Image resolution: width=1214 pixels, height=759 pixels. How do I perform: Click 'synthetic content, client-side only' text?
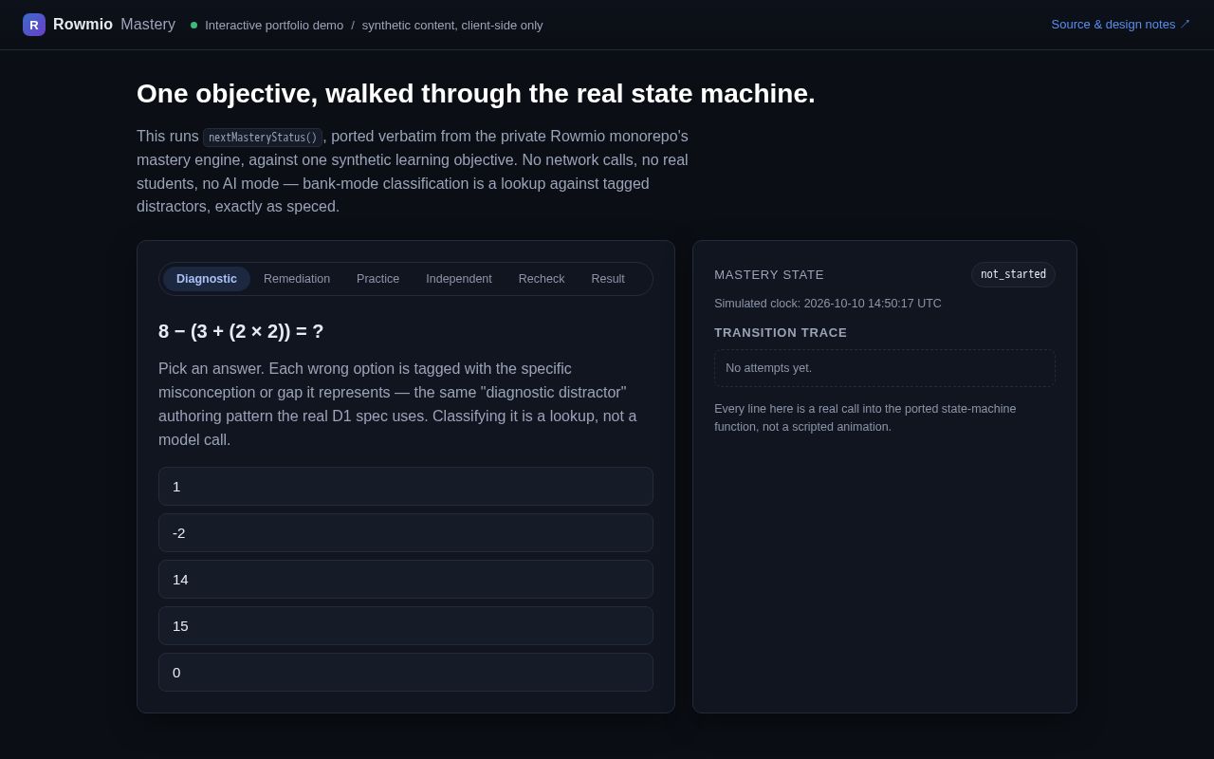pos(452,26)
